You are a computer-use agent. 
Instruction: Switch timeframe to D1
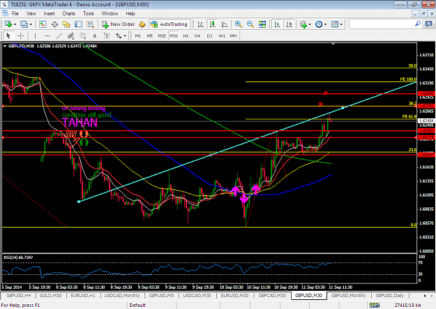click(210, 35)
